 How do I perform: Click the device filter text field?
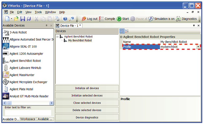pyautogui.click(x=28, y=113)
